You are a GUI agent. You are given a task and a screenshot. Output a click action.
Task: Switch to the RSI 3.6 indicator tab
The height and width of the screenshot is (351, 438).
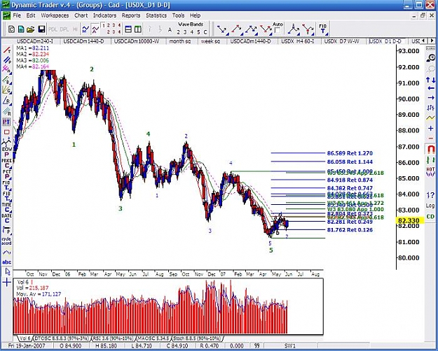[113, 338]
